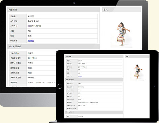Open the blue guardian link on the tablet
159x123 pixels.
point(80,76)
